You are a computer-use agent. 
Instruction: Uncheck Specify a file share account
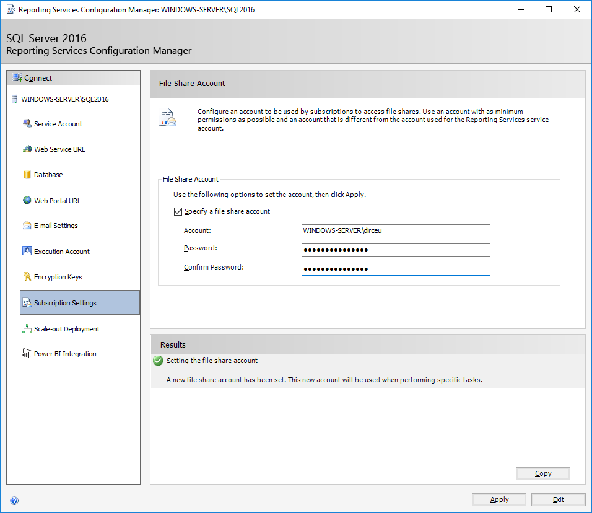tap(178, 211)
